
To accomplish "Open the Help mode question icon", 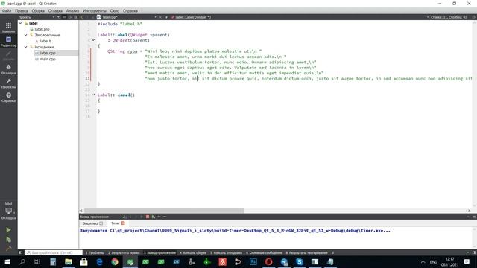I will pos(8,95).
